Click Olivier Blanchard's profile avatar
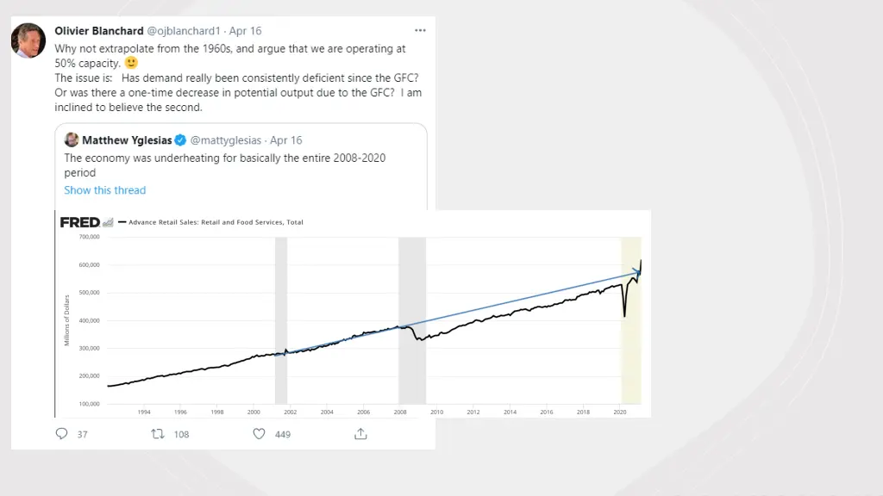The width and height of the screenshot is (883, 496). (x=28, y=40)
